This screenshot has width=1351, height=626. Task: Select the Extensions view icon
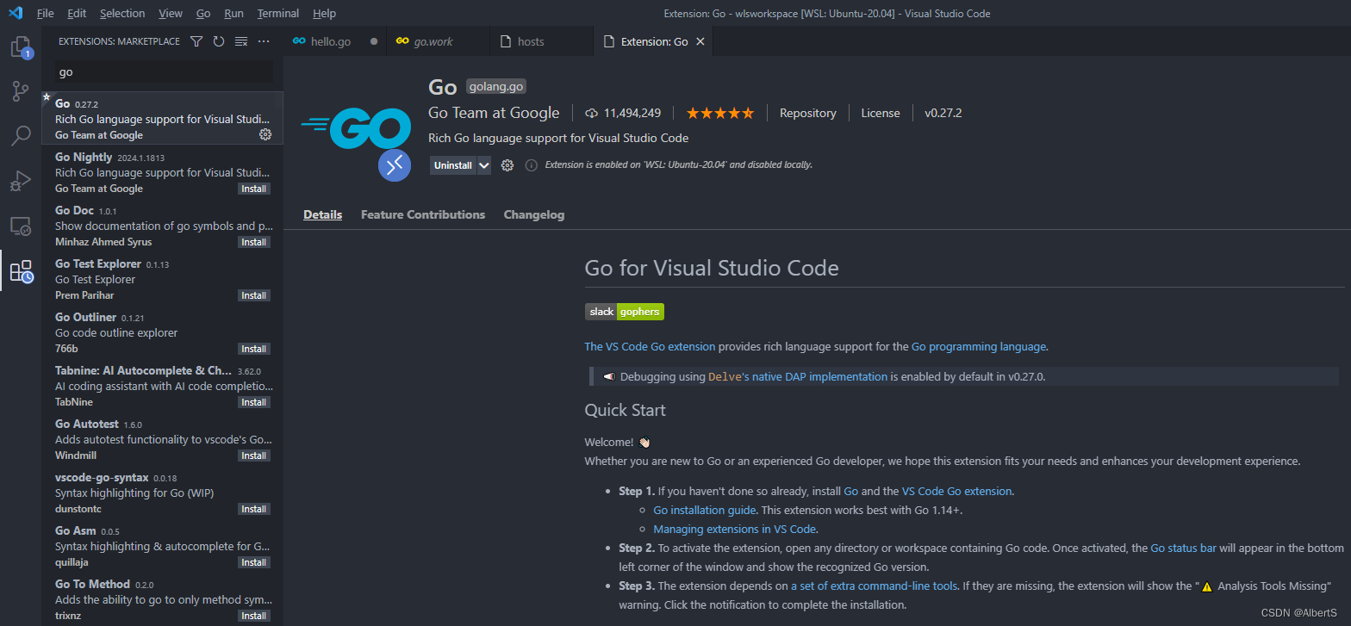tap(21, 271)
